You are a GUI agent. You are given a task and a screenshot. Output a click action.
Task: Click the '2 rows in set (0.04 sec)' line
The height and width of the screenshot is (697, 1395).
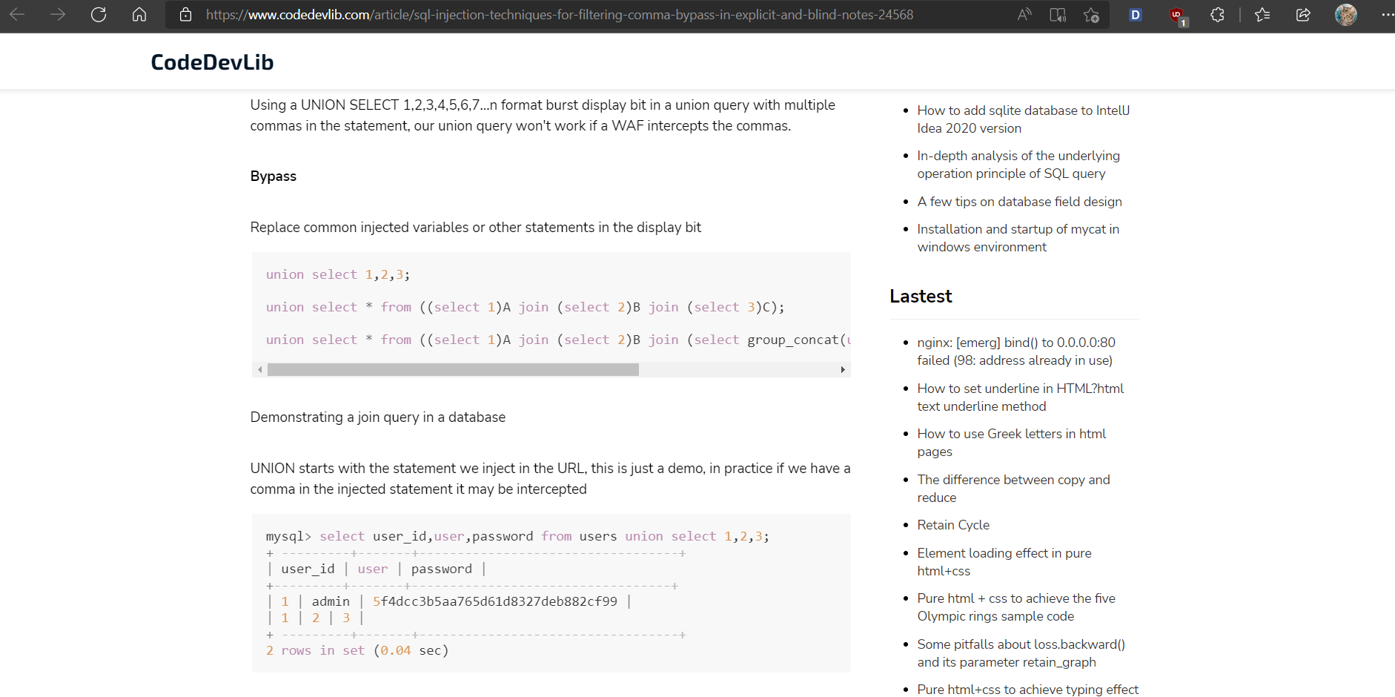point(357,650)
